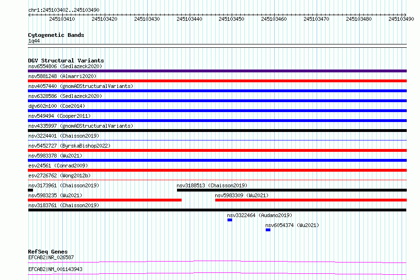Open variant nsv3224401 (Chaisson2019) label
The width and height of the screenshot is (420, 280).
(64, 136)
